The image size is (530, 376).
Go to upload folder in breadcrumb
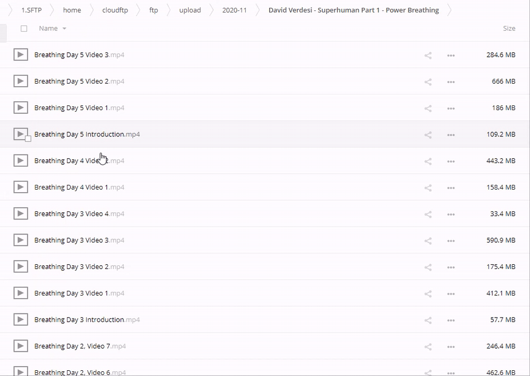(x=190, y=10)
